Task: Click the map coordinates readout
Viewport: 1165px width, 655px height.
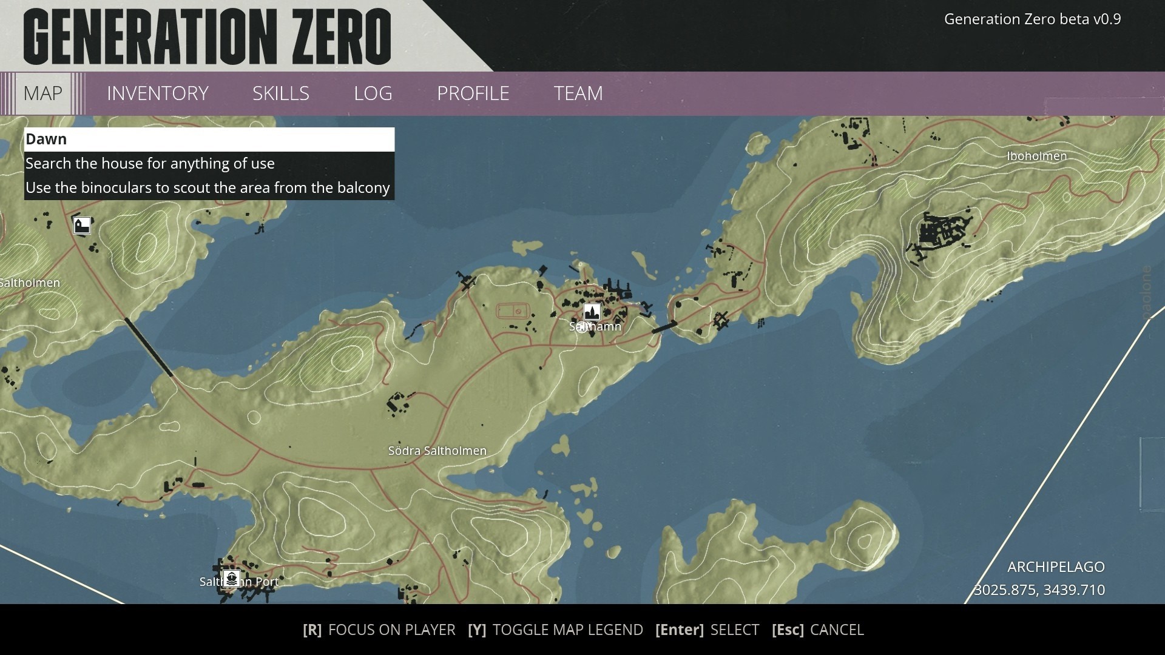Action: tap(1039, 590)
